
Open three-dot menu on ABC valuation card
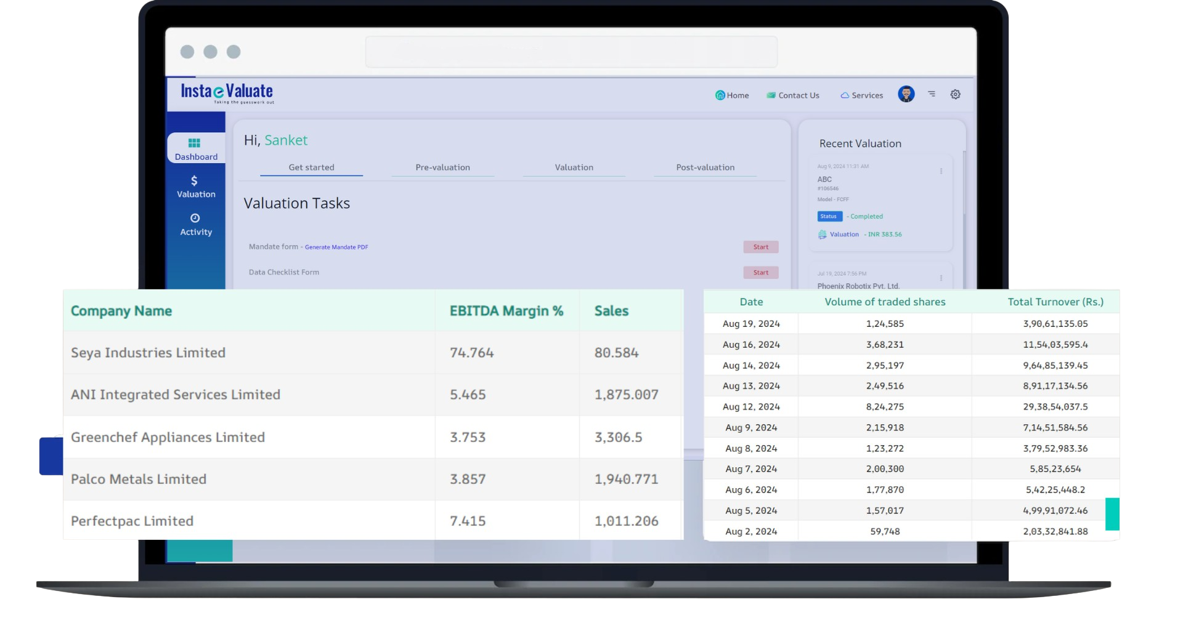point(941,171)
